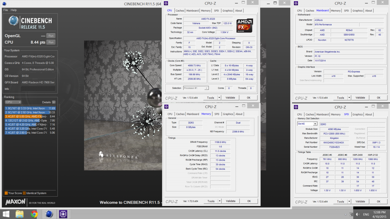The image size is (390, 219).
Task: Select the 12C/12T @ 2.62 GHz AMD Opteron ranking row
Action: point(30,120)
